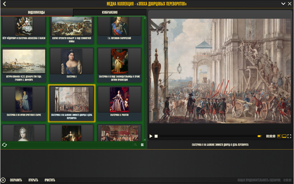Switch to the Видеоэпизоды tab

point(36,12)
